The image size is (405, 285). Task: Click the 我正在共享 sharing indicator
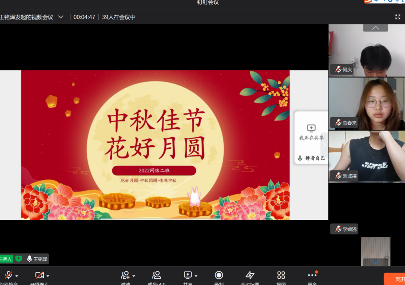pyautogui.click(x=311, y=133)
